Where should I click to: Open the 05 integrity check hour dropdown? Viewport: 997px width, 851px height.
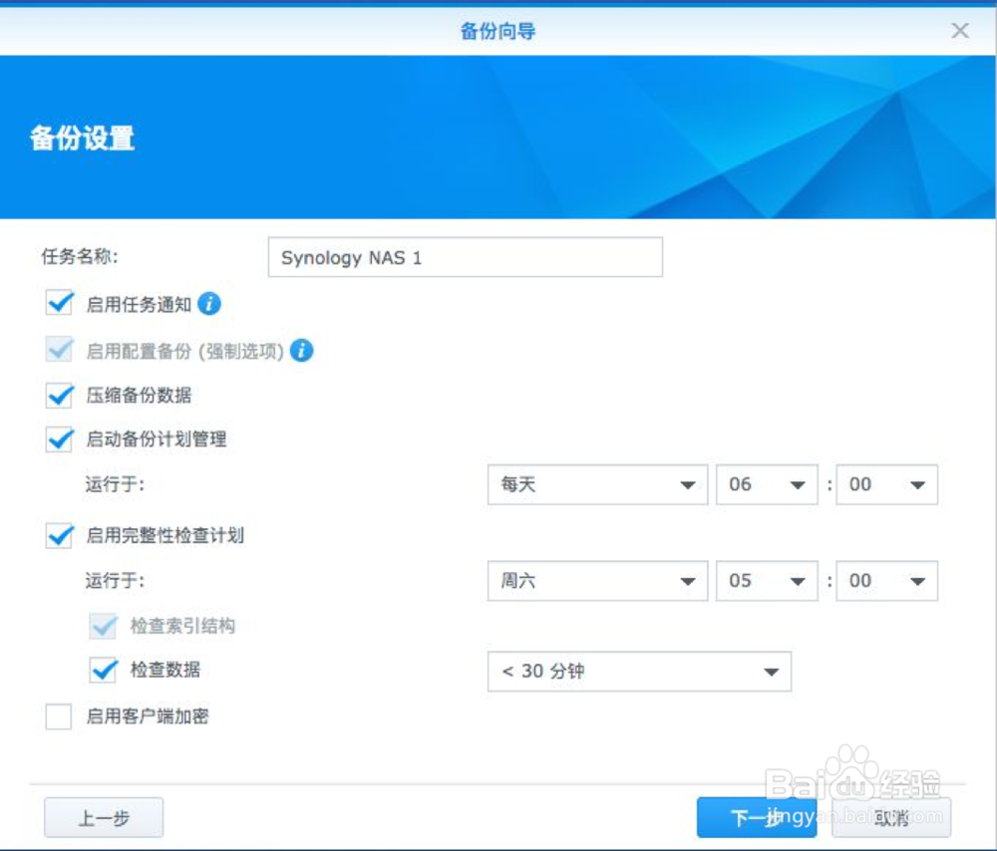tap(766, 580)
